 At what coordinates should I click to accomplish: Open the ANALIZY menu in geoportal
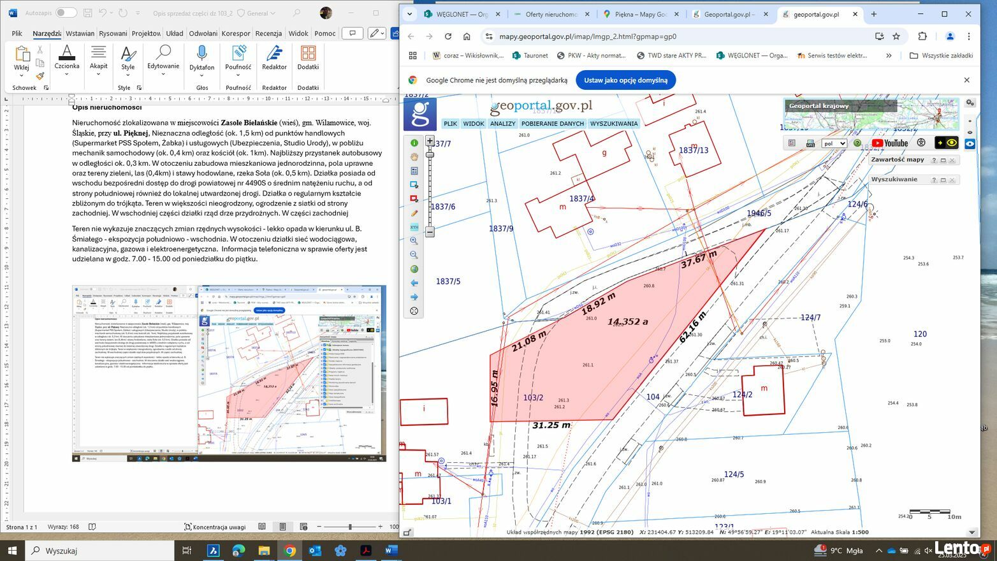tap(502, 124)
